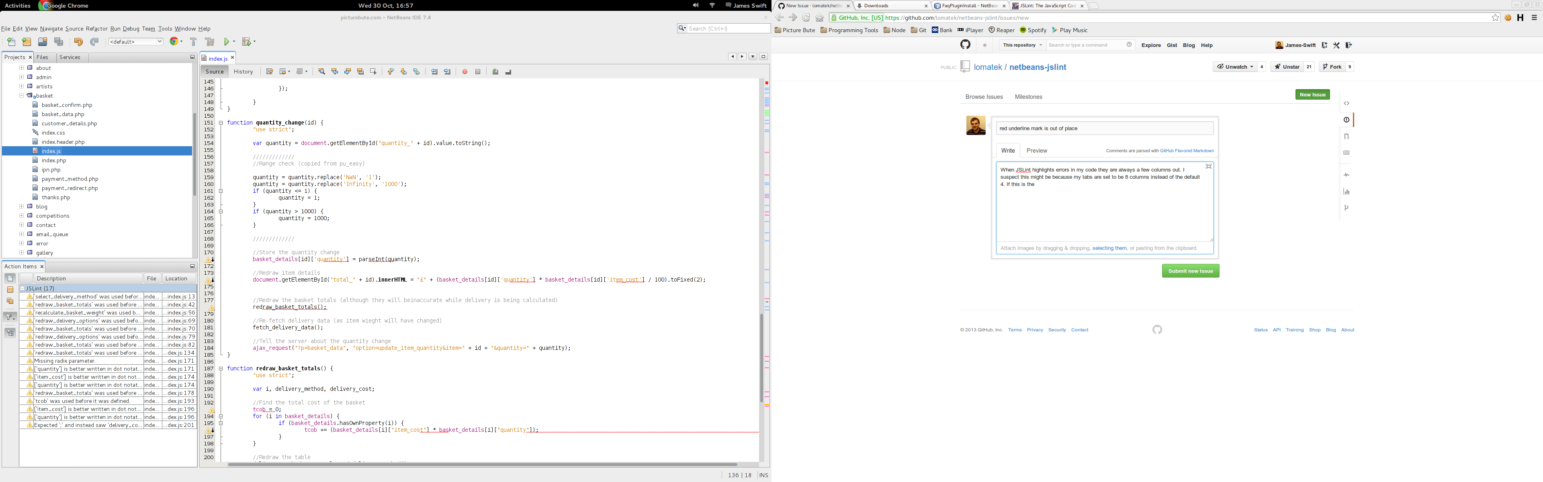Toggle Action Items current file scope
The width and height of the screenshot is (1543, 482).
(x=10, y=278)
